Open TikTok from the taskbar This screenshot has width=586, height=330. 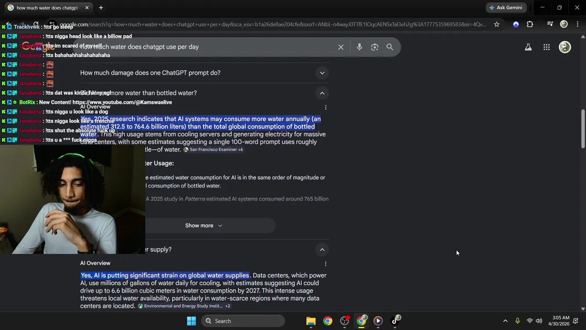pos(396,320)
